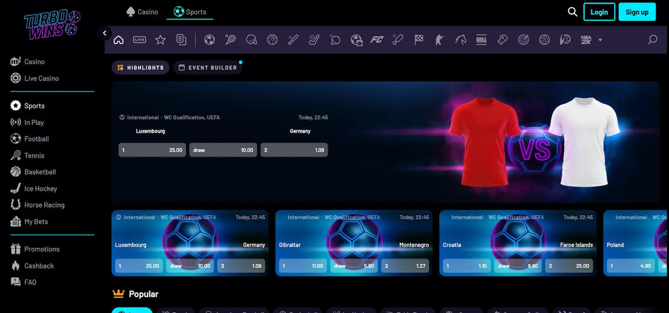Open FAQ in the sidebar

(23, 282)
